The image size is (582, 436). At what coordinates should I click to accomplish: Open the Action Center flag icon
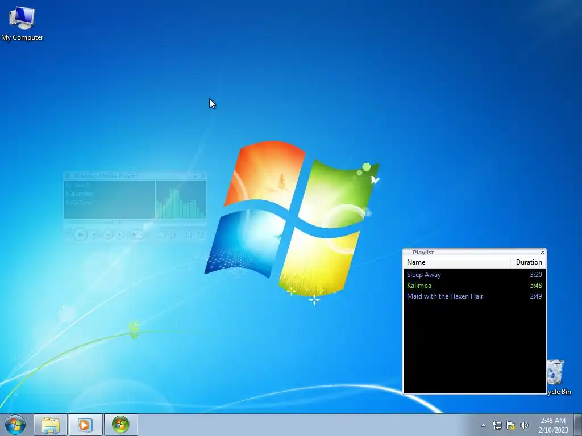click(511, 425)
